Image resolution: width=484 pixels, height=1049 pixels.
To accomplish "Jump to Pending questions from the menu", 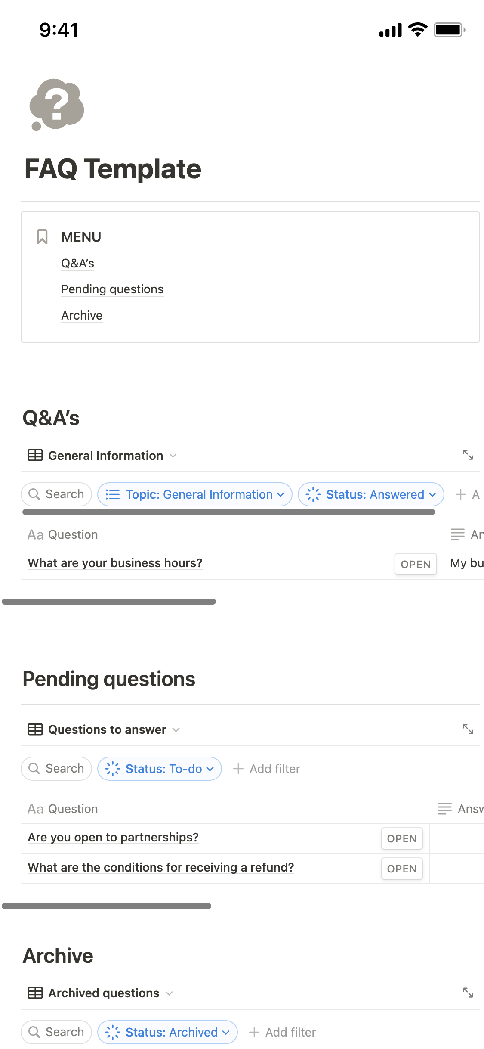I will (x=112, y=289).
